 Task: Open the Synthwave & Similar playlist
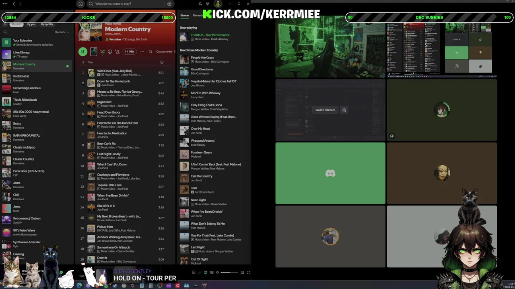(x=37, y=244)
